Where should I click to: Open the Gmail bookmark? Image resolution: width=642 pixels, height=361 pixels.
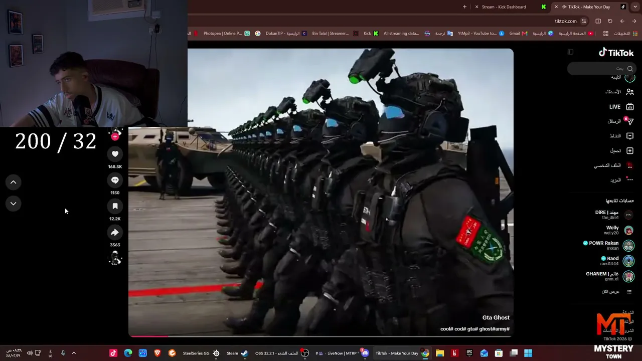pos(518,34)
